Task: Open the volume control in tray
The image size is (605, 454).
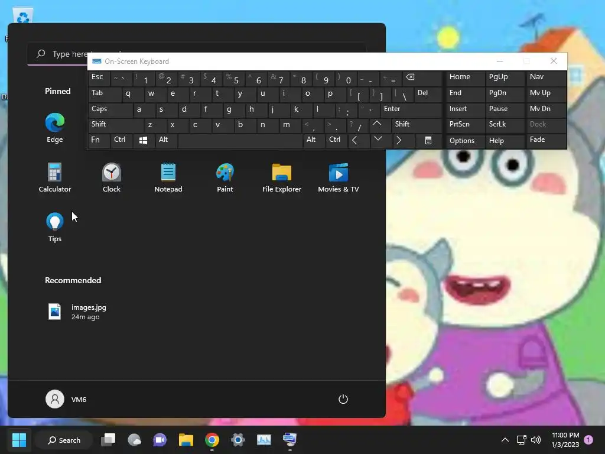Action: click(535, 440)
